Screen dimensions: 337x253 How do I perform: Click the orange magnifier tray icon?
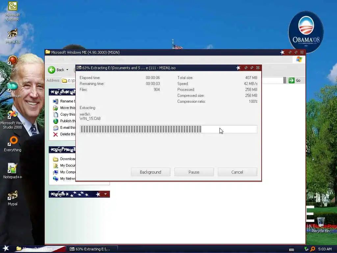click(313, 249)
